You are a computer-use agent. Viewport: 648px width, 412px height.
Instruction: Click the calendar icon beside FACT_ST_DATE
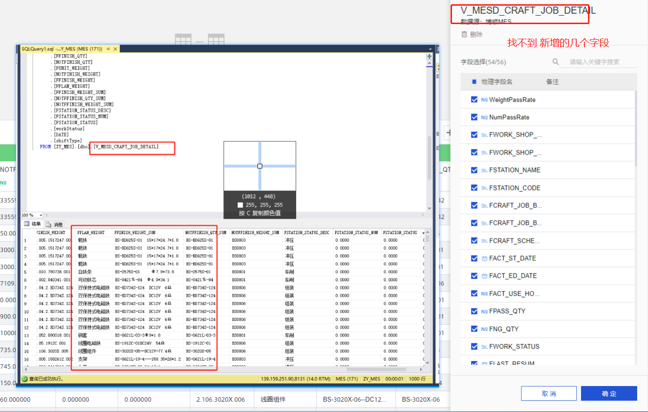click(x=484, y=258)
